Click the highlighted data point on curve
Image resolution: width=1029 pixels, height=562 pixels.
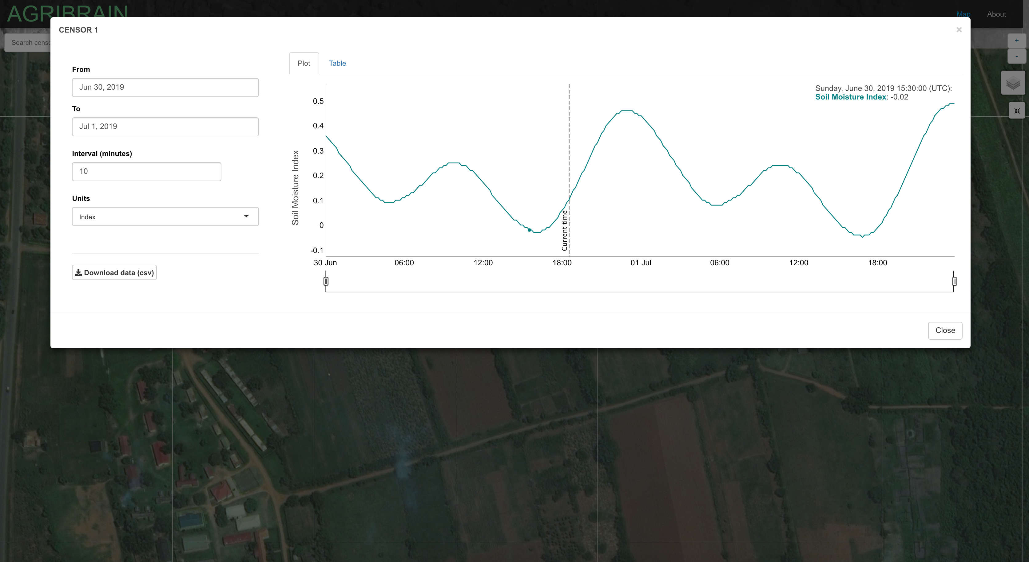click(x=529, y=230)
